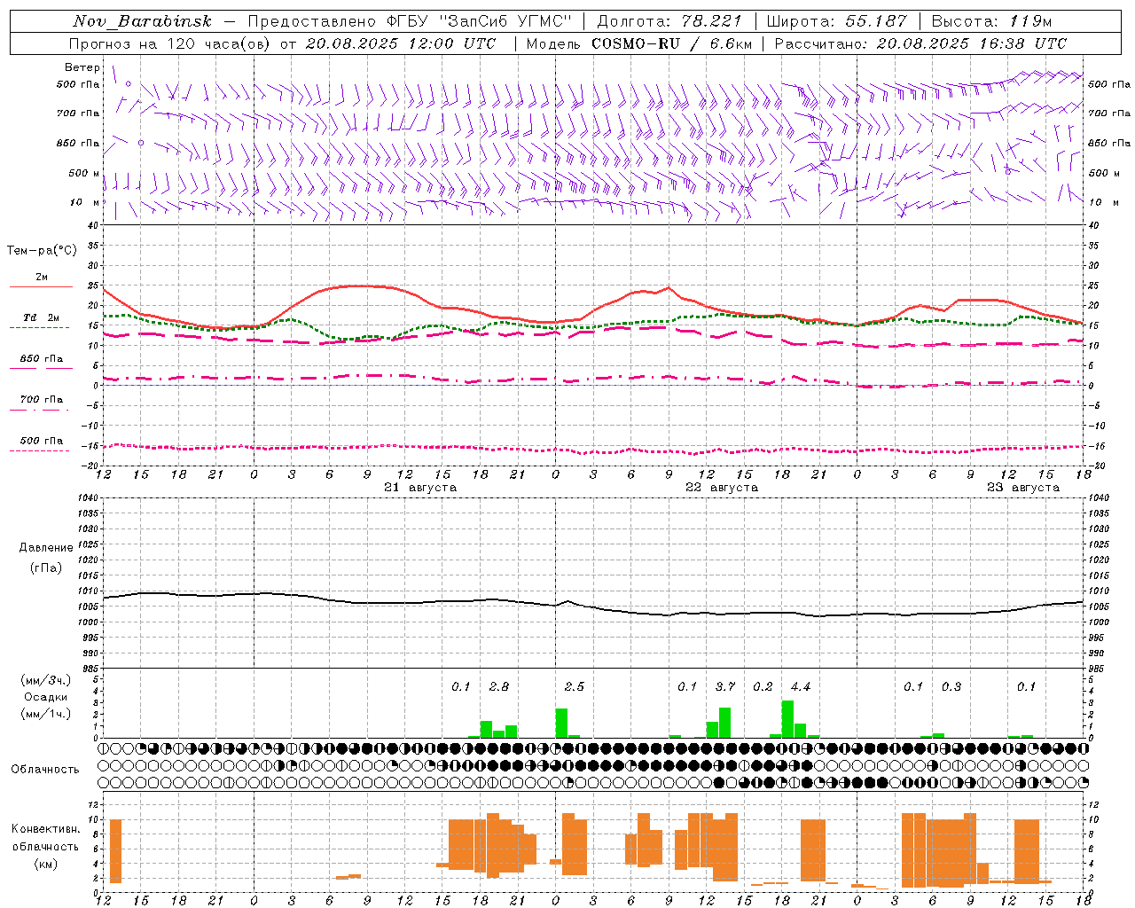This screenshot has height=908, width=1135.
Task: Click the forecast line Прогноз на 120 часа(ов)
Action: 170,43
